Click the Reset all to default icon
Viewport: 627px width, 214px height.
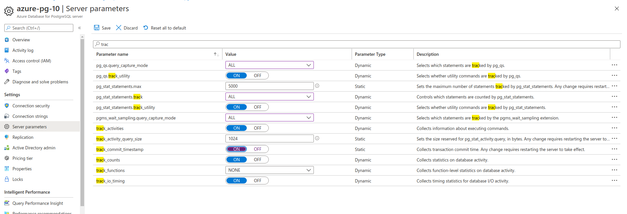[146, 28]
